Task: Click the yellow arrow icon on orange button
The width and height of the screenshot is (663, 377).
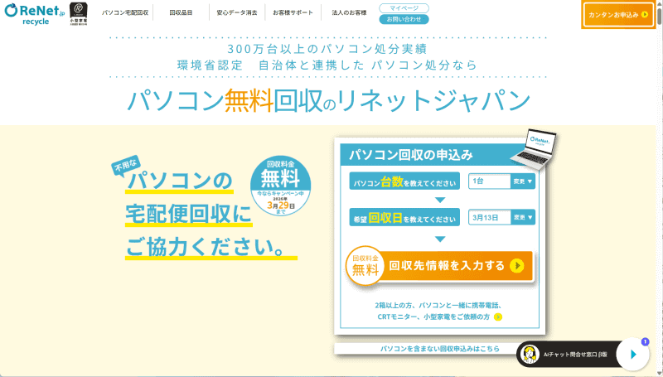Action: [516, 266]
